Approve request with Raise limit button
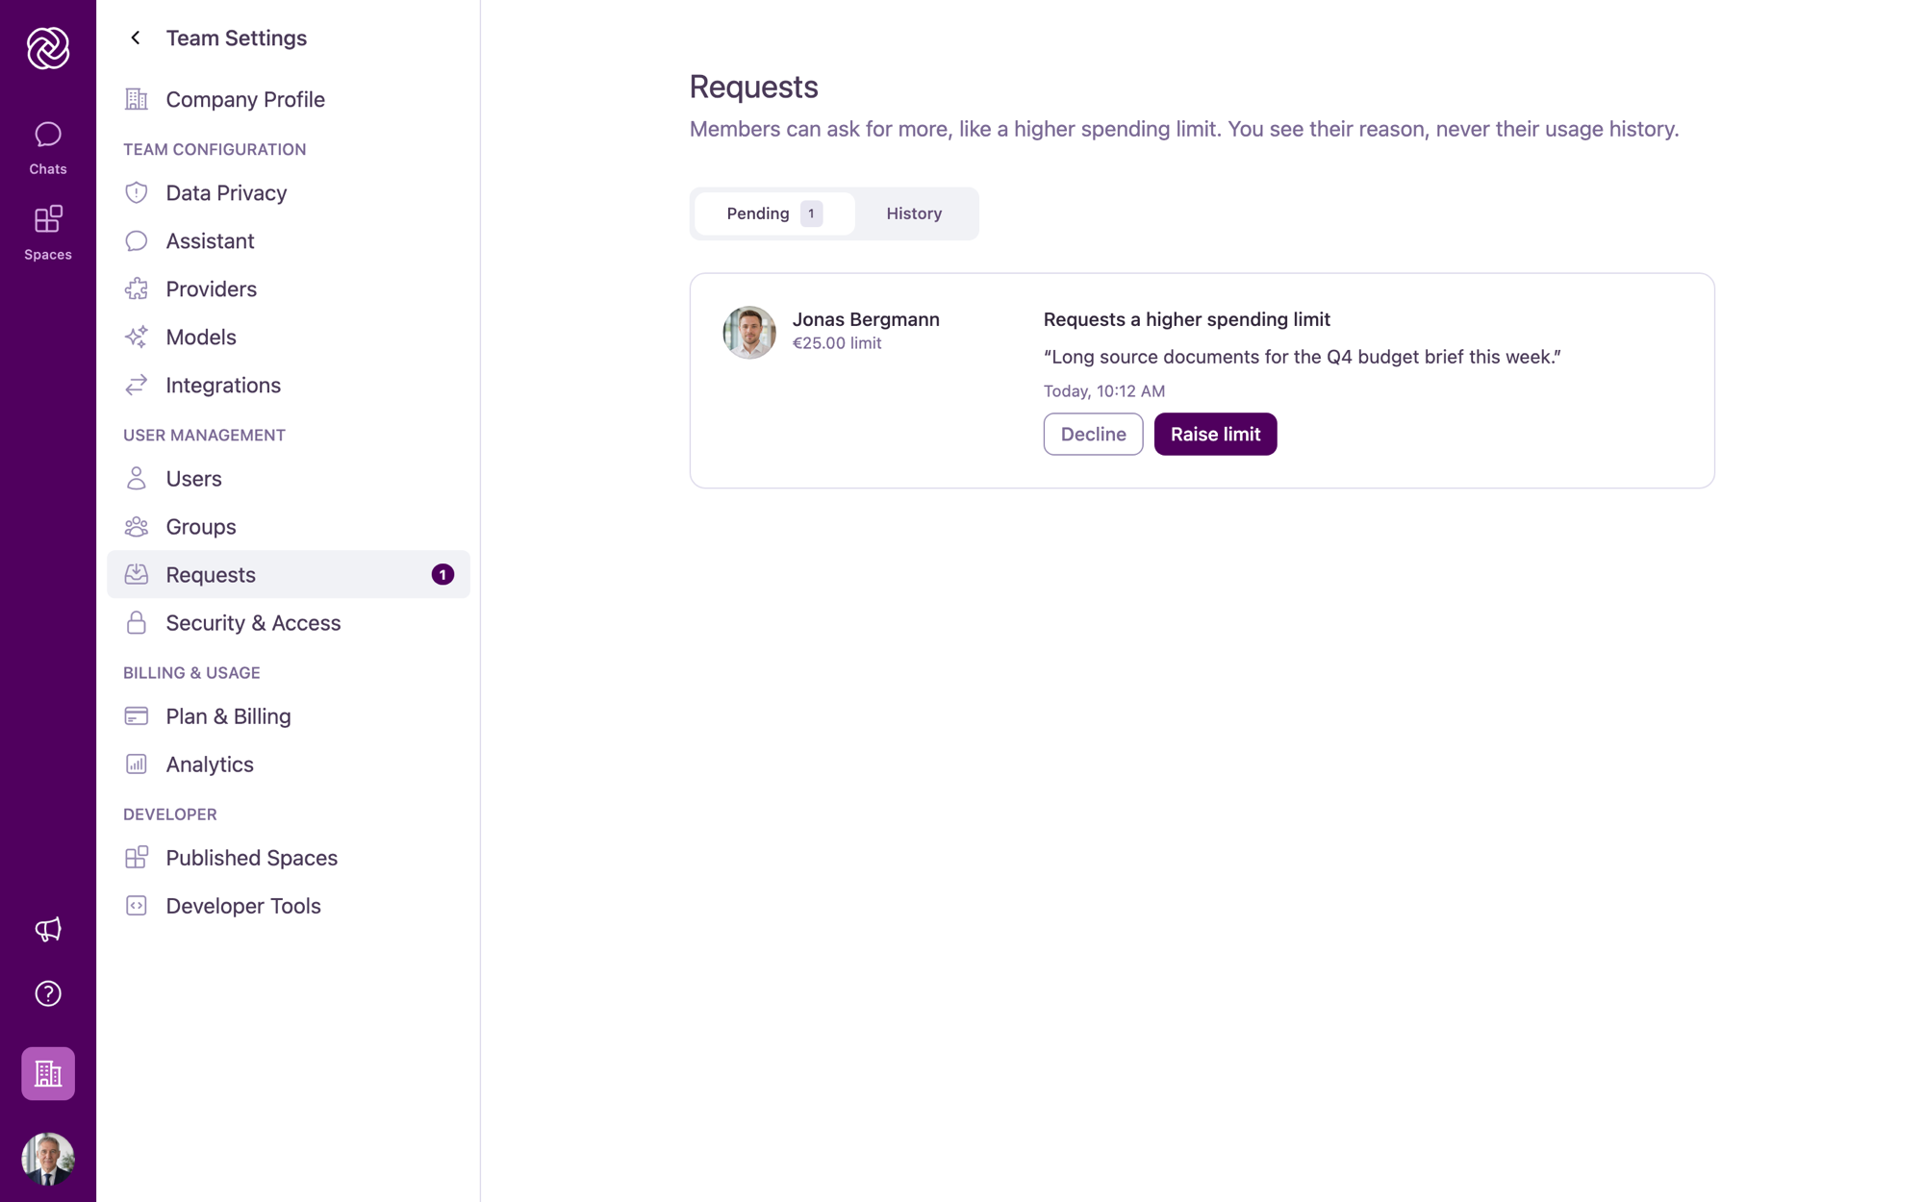1924x1202 pixels. (1215, 434)
